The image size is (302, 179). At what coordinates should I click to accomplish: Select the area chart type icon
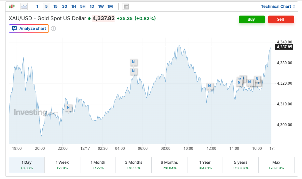(24, 6)
